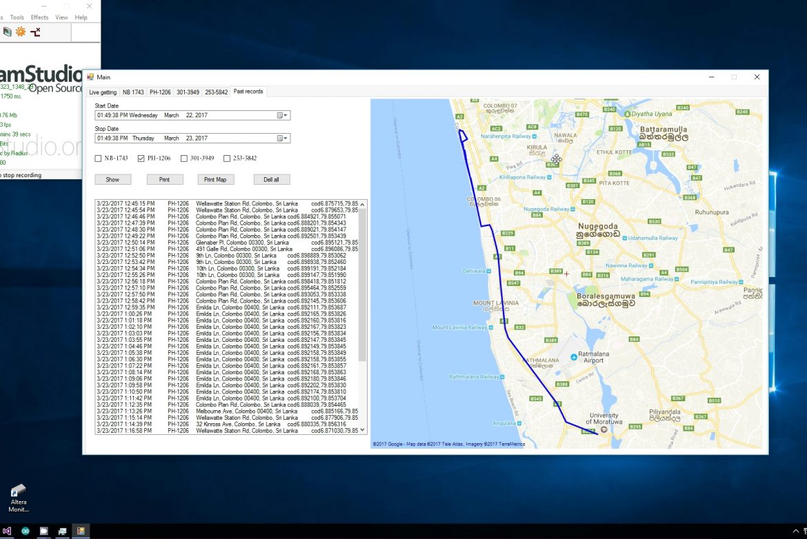Enable the NB-1743 vehicle checkbox
807x539 pixels.
(98, 159)
